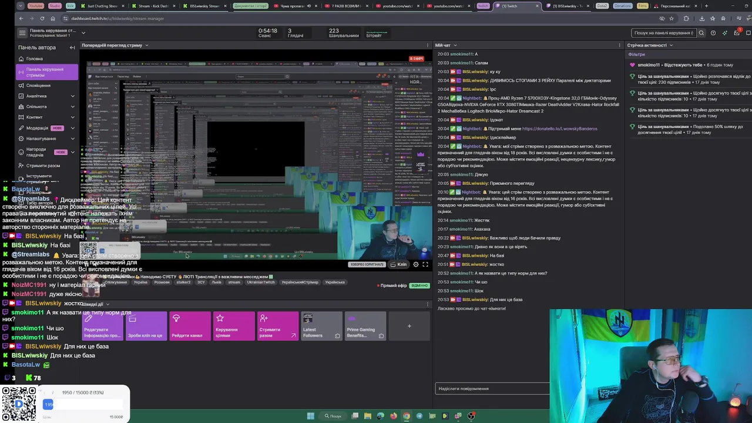The image size is (752, 423).
Task: Click the Ukraine stream tag
Action: [140, 283]
